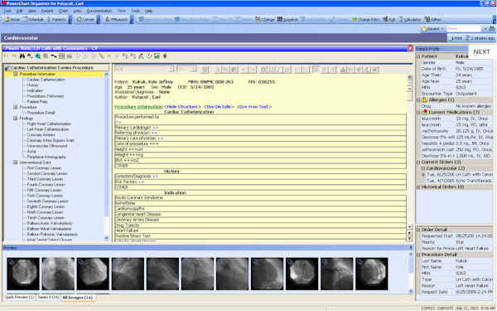The height and width of the screenshot is (311, 497).
Task: Select Balloon Aortic Valvuloplasty tree item
Action: point(50,223)
